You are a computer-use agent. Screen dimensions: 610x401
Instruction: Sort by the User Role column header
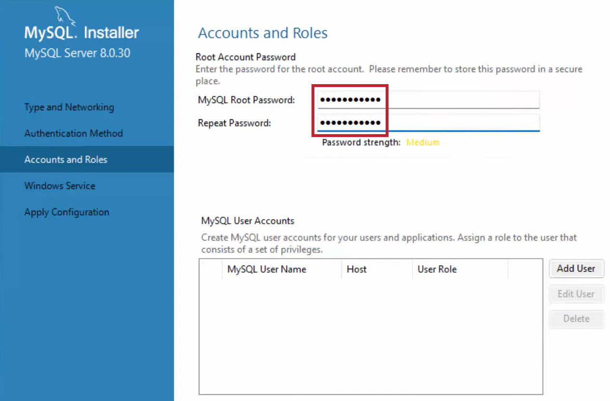click(x=460, y=269)
